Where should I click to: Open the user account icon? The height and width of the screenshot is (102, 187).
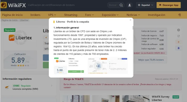130,5
